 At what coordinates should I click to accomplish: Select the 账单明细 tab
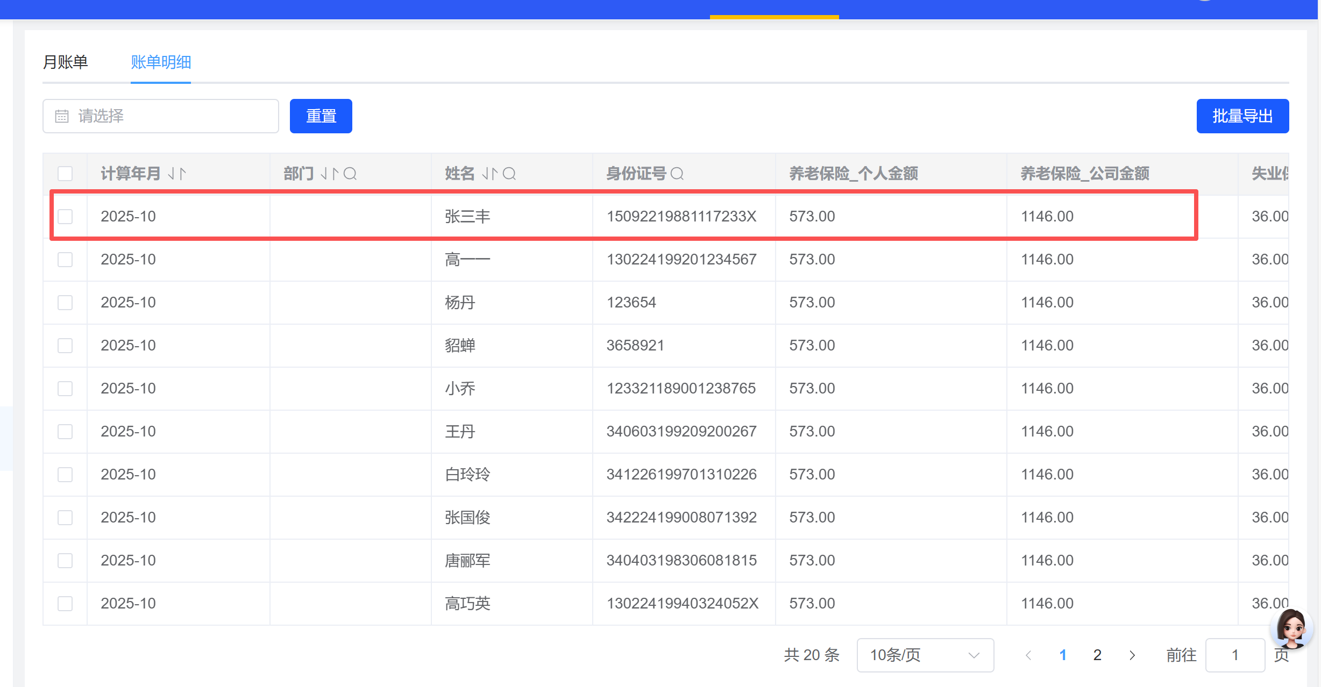click(x=161, y=62)
